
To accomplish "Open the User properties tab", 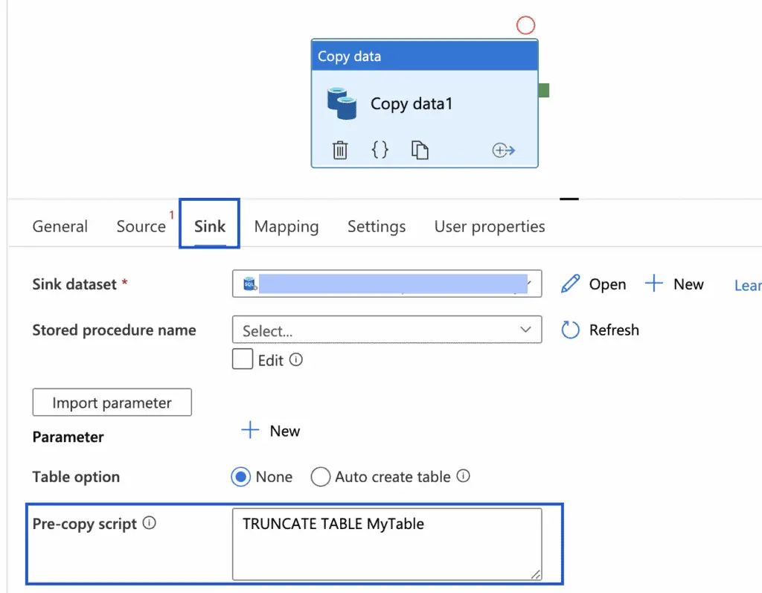I will tap(490, 226).
